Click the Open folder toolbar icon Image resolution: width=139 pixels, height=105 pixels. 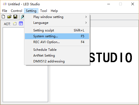[x=9, y=17]
